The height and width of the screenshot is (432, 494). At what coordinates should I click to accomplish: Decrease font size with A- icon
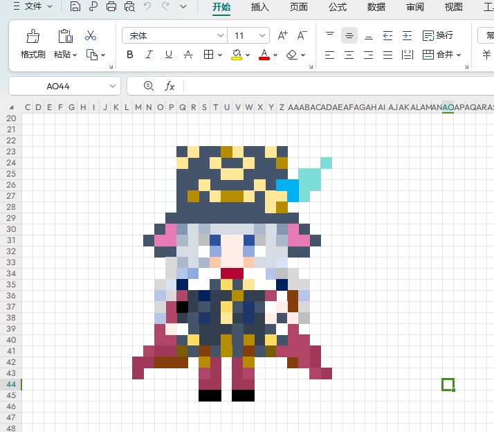[302, 35]
